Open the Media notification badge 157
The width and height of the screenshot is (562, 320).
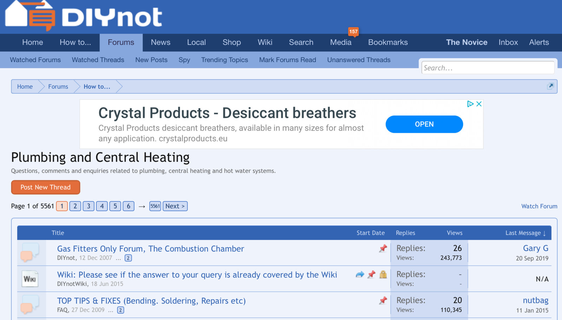click(353, 32)
